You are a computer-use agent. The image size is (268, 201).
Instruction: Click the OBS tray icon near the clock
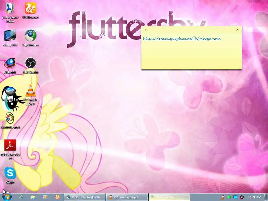pyautogui.click(x=242, y=197)
